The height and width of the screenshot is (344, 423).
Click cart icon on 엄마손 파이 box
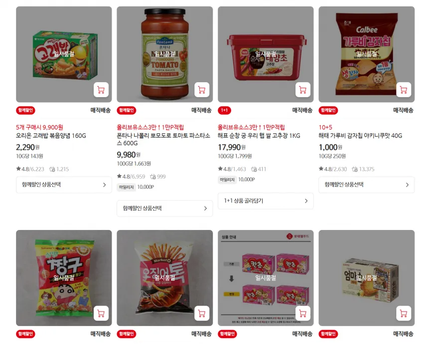tap(404, 313)
